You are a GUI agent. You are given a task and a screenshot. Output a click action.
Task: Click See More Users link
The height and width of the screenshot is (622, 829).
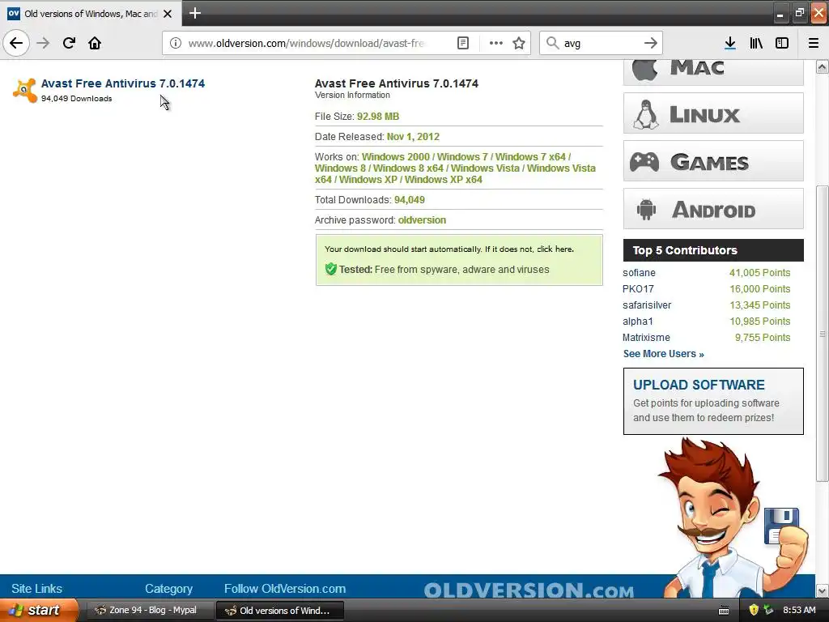[x=663, y=354]
